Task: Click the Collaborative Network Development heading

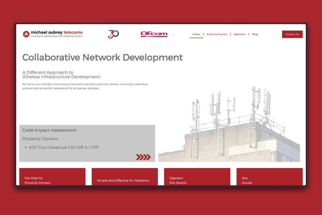Action: (x=102, y=58)
